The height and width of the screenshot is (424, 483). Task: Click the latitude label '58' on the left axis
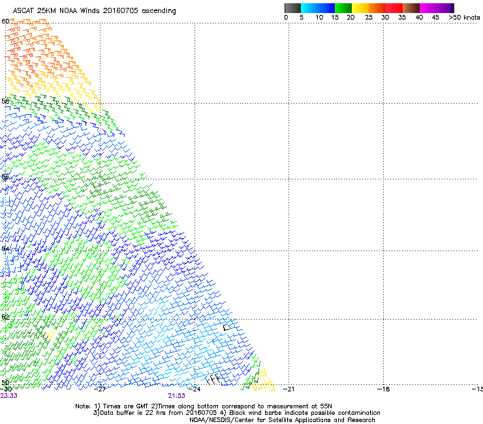pyautogui.click(x=5, y=101)
